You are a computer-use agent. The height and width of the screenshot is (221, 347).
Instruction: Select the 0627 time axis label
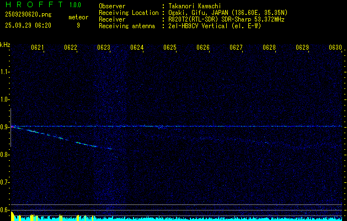click(x=236, y=48)
